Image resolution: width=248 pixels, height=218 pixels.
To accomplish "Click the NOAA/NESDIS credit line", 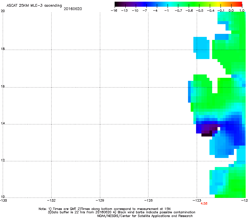I will tap(145, 216).
